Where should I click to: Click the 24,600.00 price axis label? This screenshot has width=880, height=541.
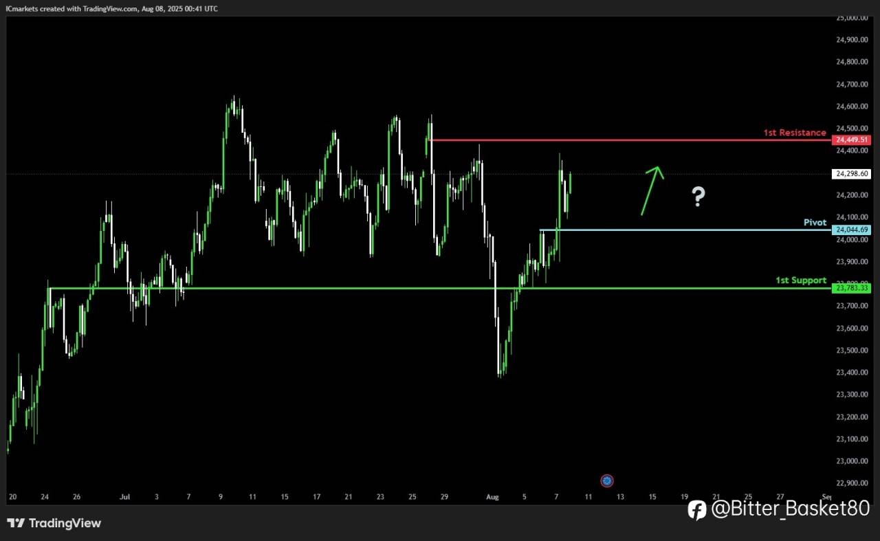click(x=851, y=107)
